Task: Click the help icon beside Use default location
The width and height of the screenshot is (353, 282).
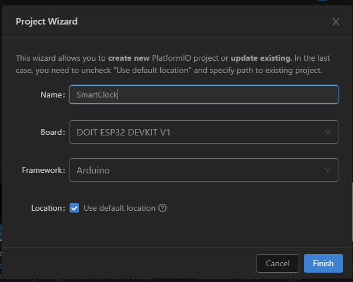Action: (x=163, y=208)
